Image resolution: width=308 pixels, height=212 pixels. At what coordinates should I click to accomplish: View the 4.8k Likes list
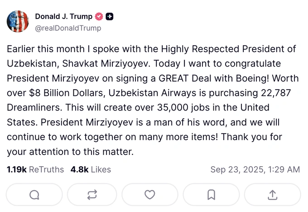pos(91,169)
